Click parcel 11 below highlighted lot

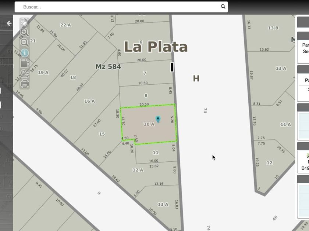tap(156, 153)
